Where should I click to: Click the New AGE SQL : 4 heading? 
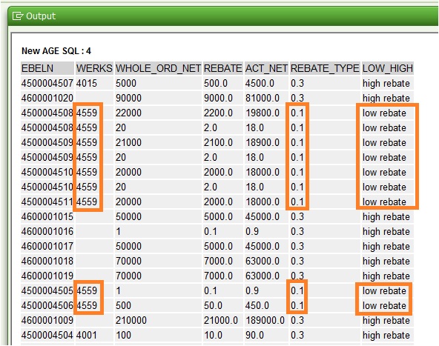coord(56,51)
